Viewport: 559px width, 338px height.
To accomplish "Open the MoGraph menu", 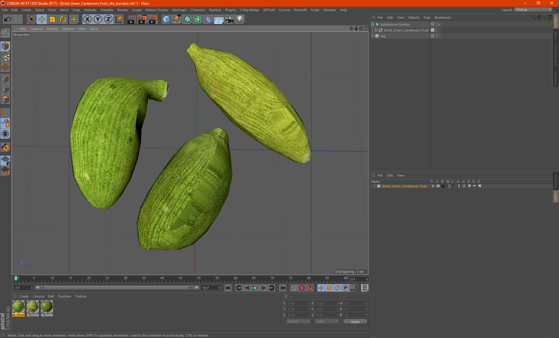I will pyautogui.click(x=179, y=10).
